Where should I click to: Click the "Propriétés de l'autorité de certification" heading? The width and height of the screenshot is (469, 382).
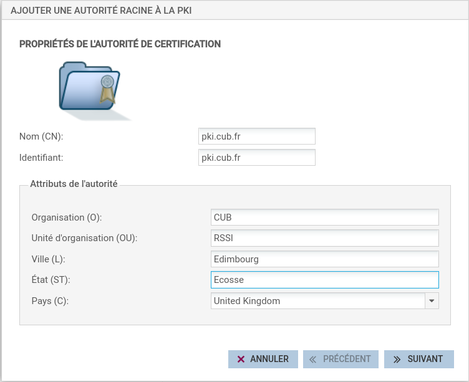(x=120, y=44)
